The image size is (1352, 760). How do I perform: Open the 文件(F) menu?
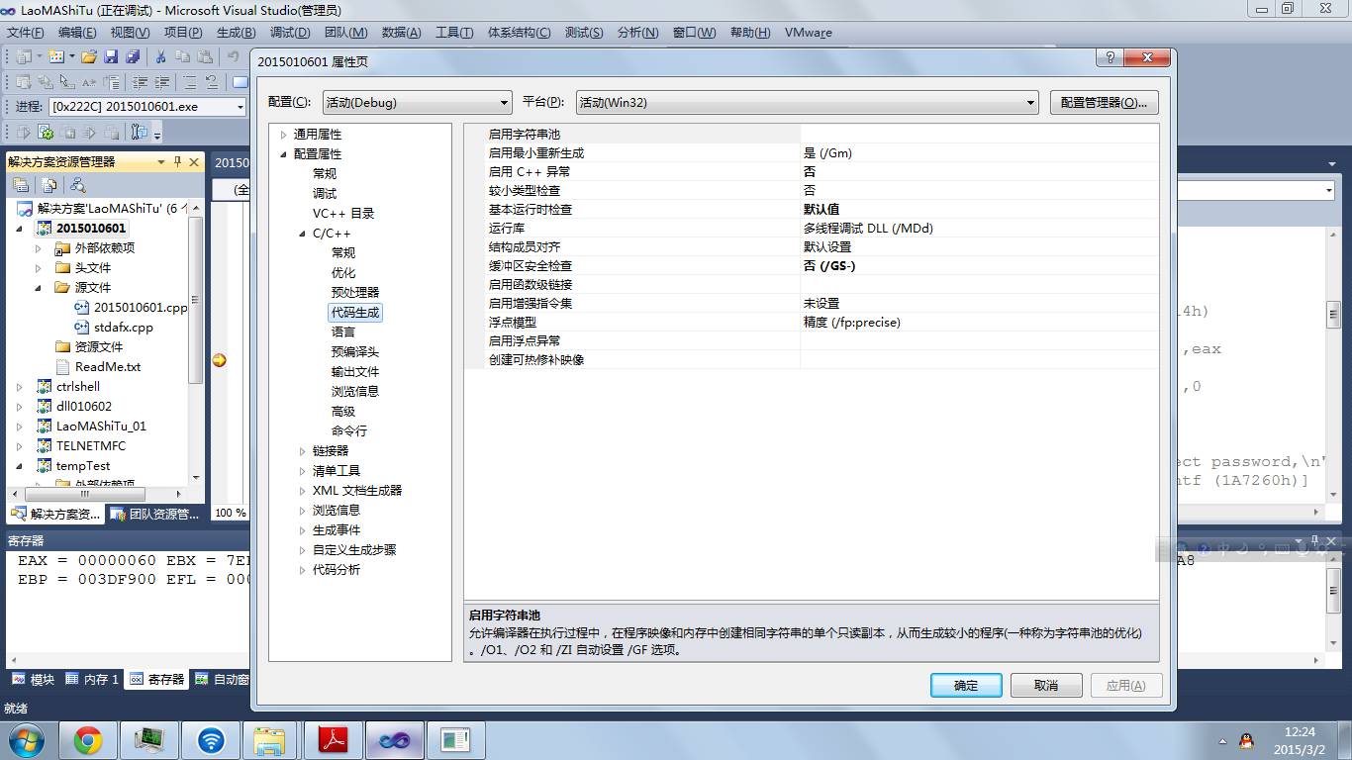pyautogui.click(x=26, y=33)
